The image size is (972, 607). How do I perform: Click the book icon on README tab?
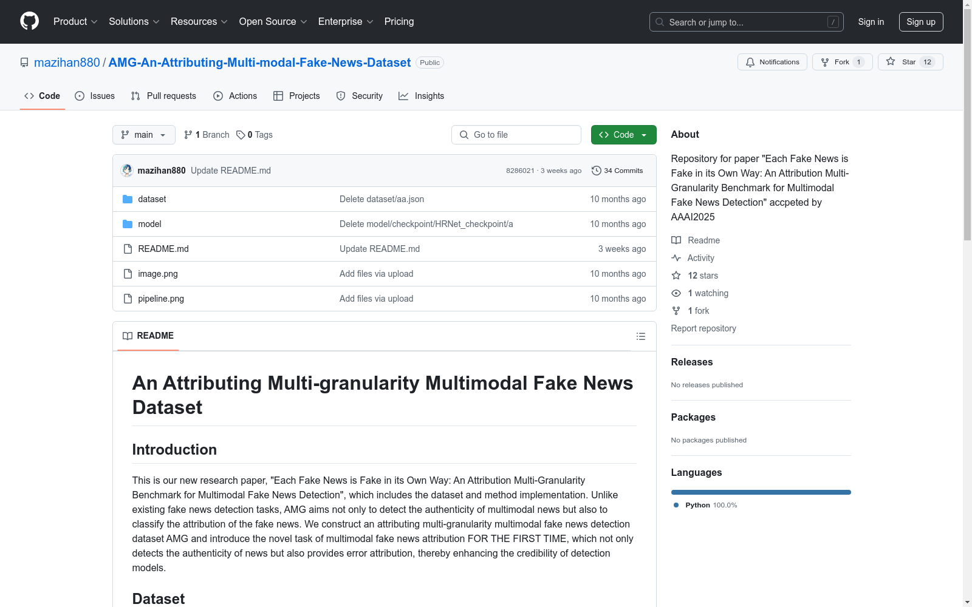(128, 336)
